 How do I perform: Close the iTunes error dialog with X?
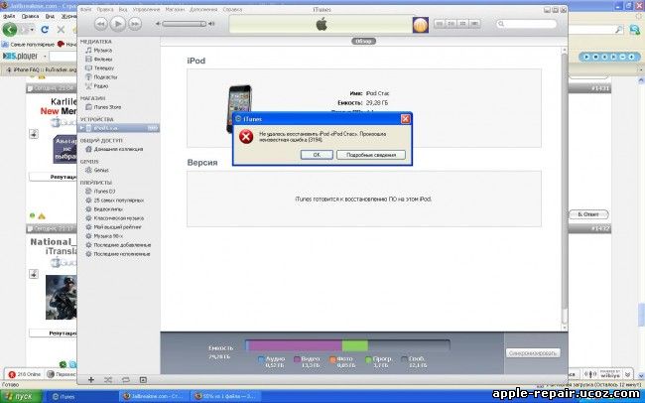[405, 119]
